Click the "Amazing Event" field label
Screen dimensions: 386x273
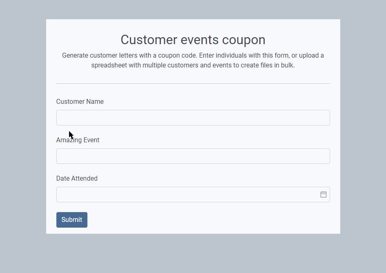(78, 140)
